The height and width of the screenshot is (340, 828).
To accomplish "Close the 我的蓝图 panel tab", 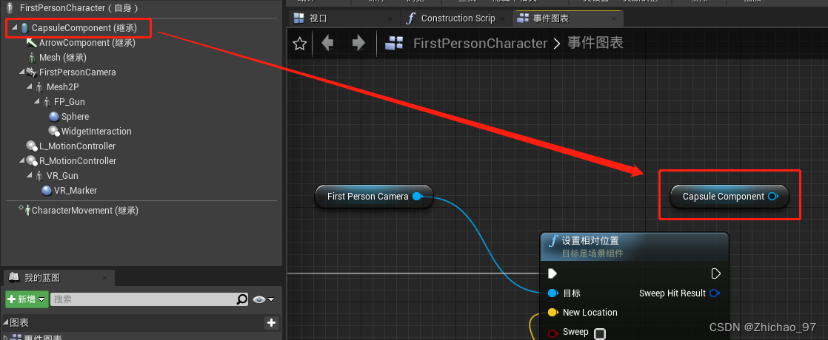I will tap(105, 278).
